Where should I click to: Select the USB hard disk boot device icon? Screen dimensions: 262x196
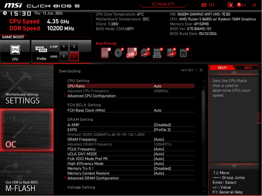point(132,53)
